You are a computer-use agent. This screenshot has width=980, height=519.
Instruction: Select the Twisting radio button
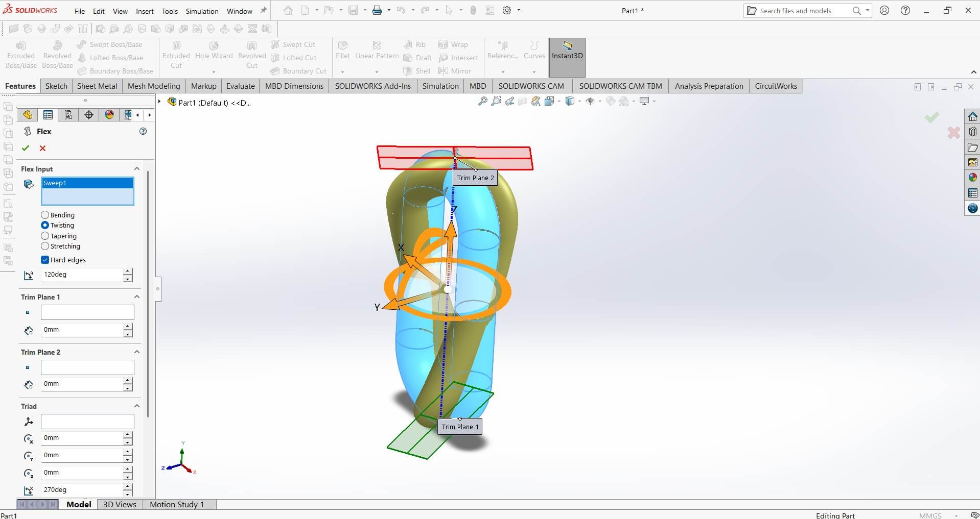pyautogui.click(x=45, y=225)
